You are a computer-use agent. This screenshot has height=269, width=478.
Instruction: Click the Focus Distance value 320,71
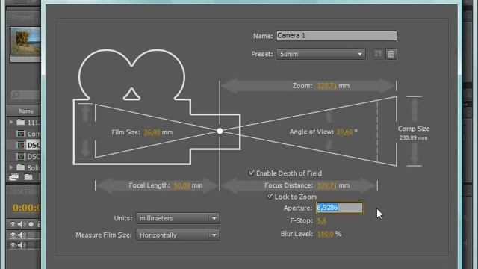tap(327, 185)
